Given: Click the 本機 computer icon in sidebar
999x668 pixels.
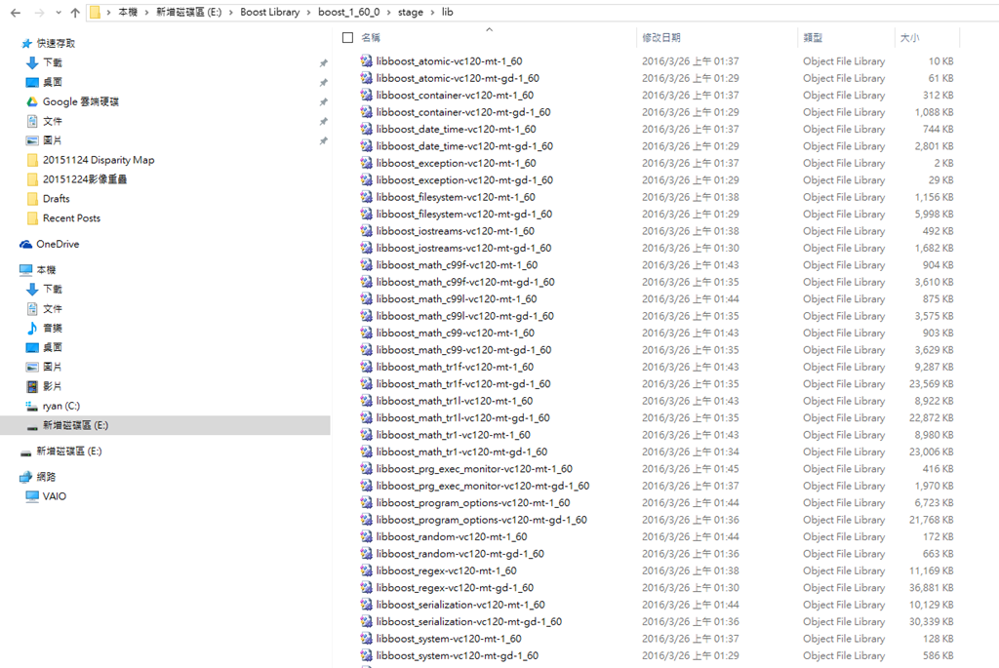Looking at the screenshot, I should 26,270.
